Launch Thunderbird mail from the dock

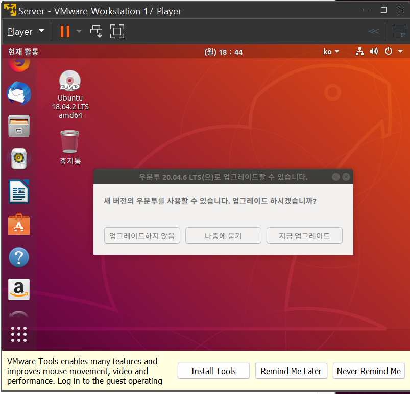(19, 93)
